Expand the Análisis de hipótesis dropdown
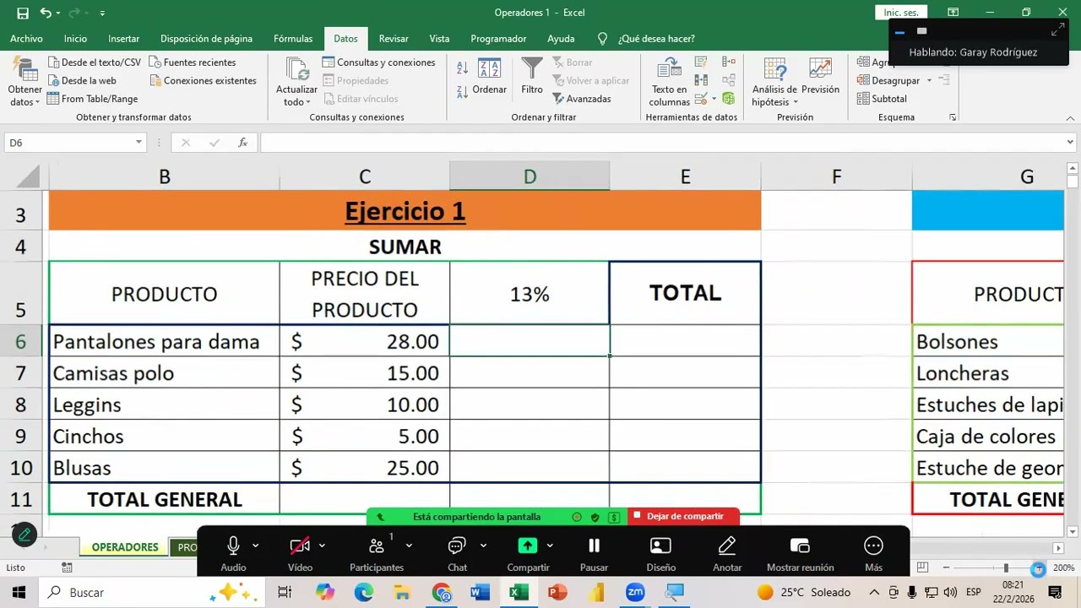The image size is (1081, 608). coord(796,102)
